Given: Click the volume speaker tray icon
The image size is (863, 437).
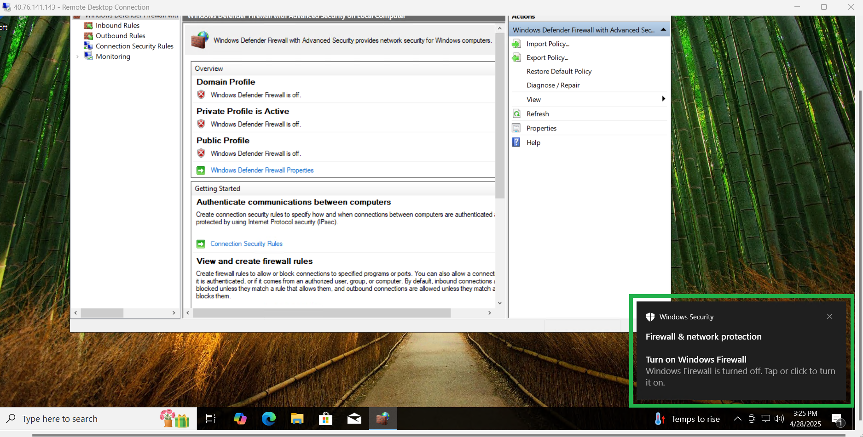Looking at the screenshot, I should click(x=779, y=419).
